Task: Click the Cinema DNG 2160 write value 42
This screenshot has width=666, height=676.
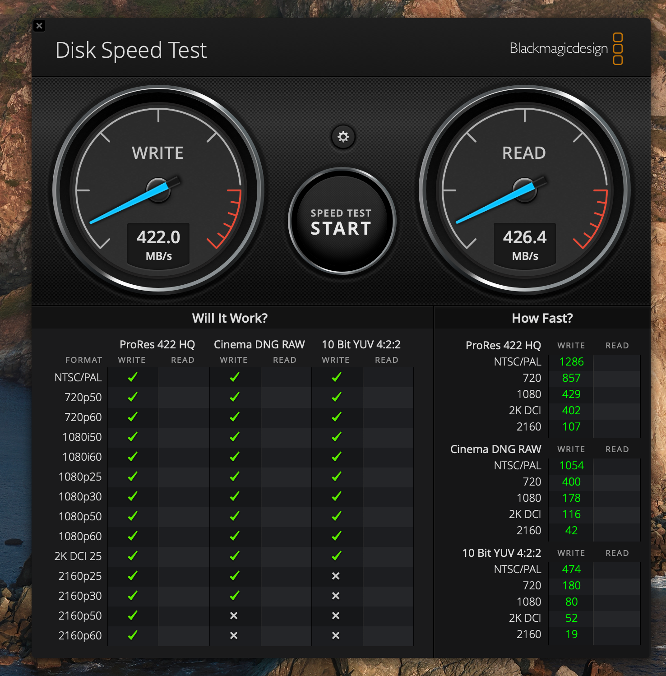Action: [571, 531]
